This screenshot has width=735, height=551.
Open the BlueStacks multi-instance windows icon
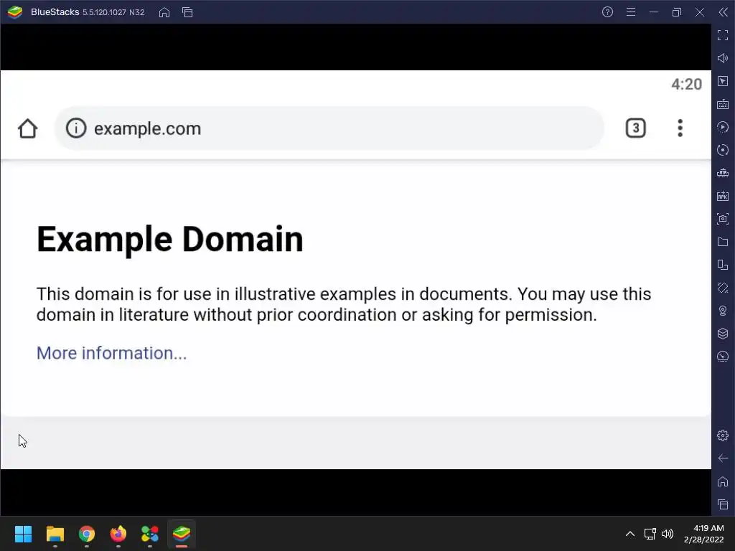187,12
